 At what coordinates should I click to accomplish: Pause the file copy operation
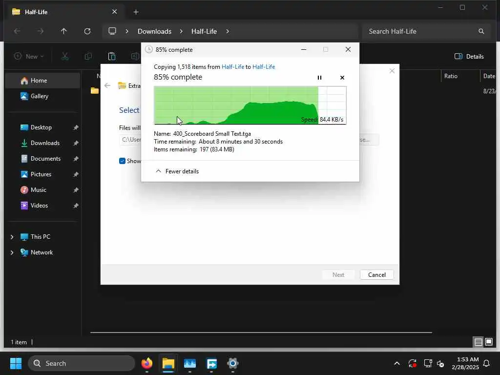pyautogui.click(x=319, y=78)
